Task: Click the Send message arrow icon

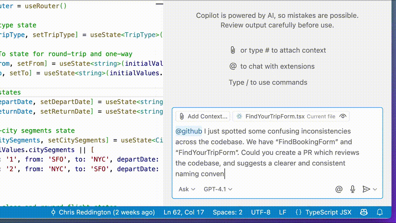Action: pos(365,189)
